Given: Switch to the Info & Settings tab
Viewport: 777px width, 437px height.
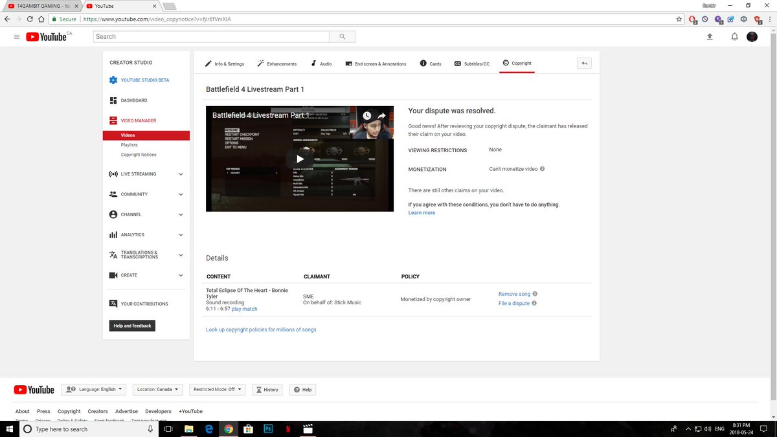Looking at the screenshot, I should tap(225, 63).
